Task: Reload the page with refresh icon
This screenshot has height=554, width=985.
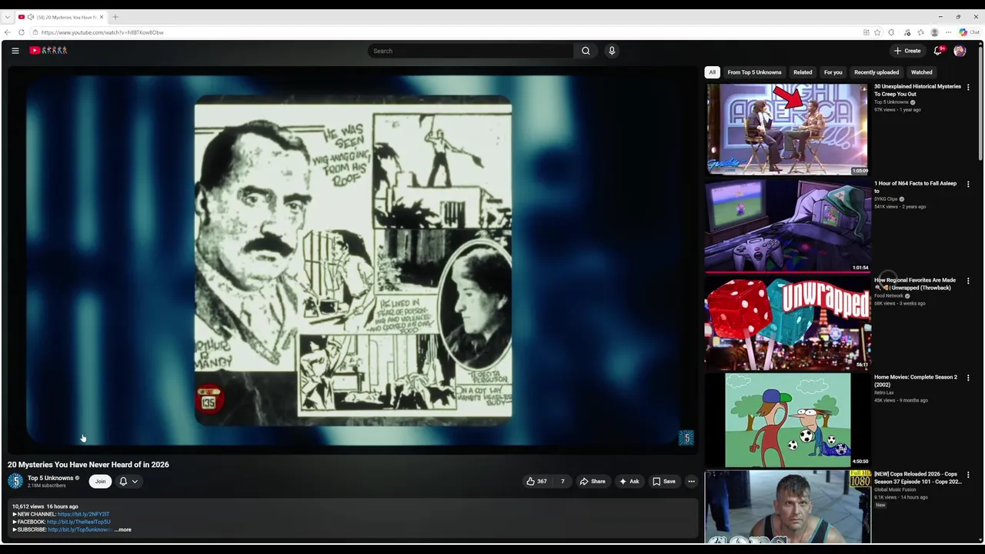Action: [x=21, y=32]
